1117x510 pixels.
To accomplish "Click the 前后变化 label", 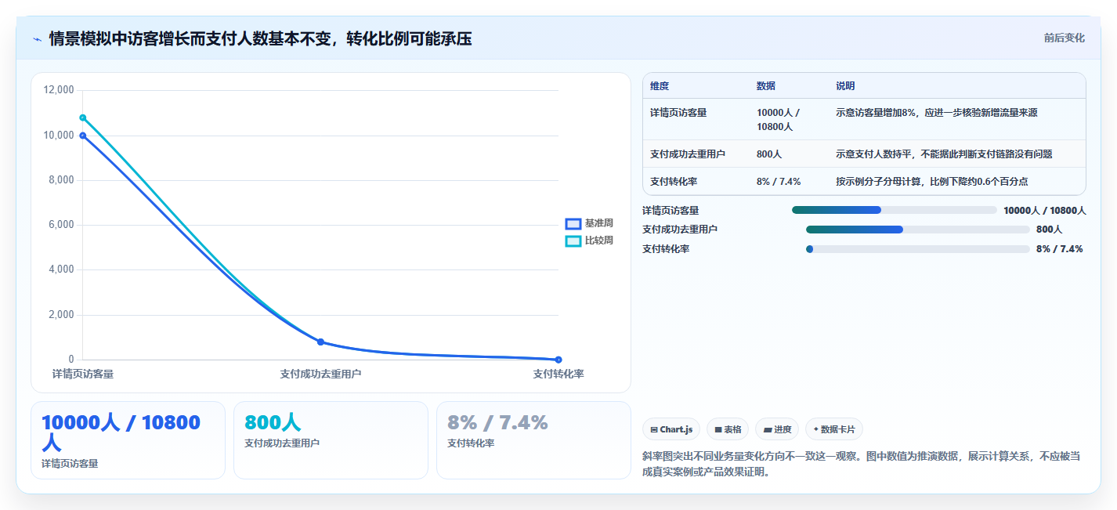I will coord(1065,38).
